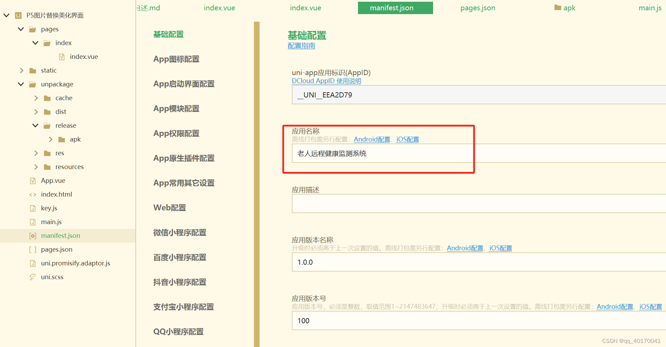
Task: Click the uni.promisify.adaptor.js file icon
Action: tap(33, 263)
